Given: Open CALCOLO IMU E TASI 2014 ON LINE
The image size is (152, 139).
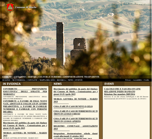Looking at the screenshot, I should point(122,89).
